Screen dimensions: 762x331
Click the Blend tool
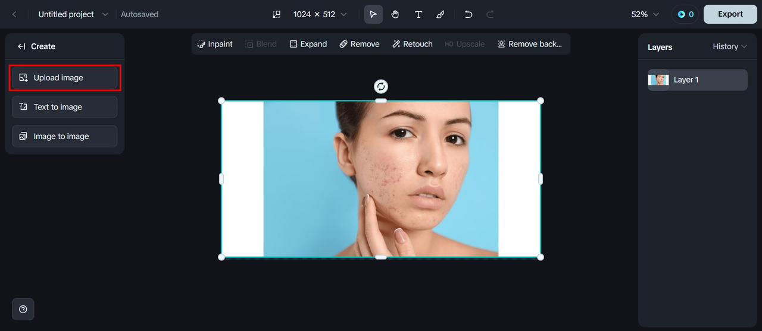pyautogui.click(x=261, y=44)
